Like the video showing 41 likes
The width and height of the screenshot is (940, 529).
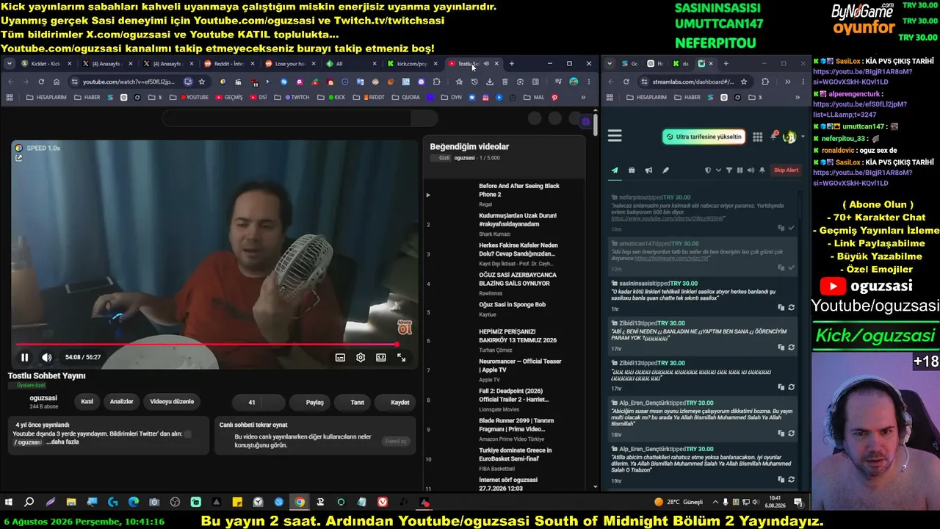pyautogui.click(x=247, y=402)
